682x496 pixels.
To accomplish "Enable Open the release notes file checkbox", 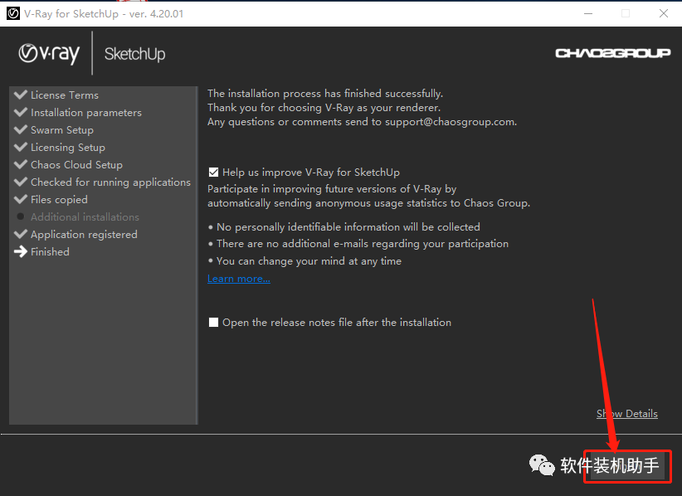I will pos(213,322).
